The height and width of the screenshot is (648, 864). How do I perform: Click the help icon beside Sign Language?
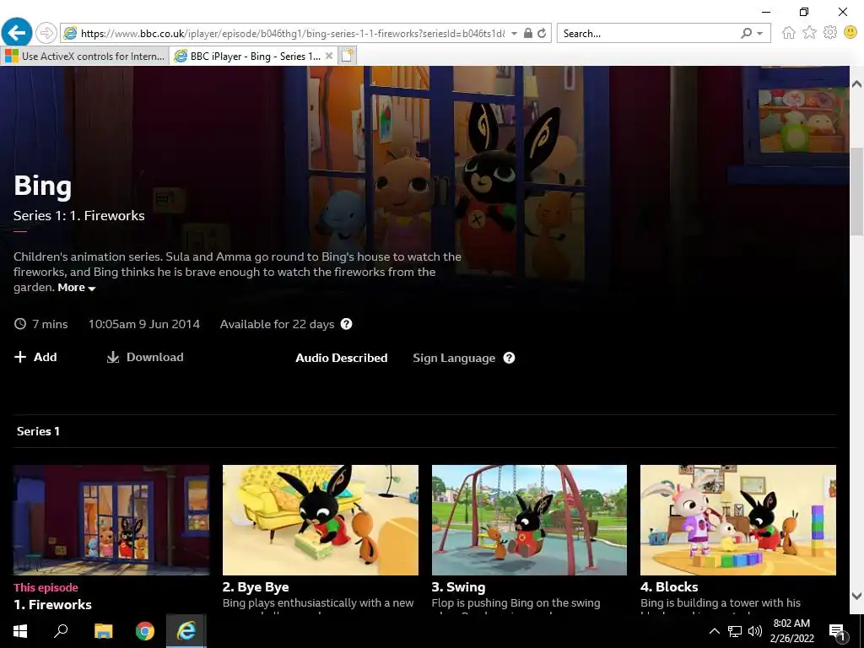click(x=509, y=358)
